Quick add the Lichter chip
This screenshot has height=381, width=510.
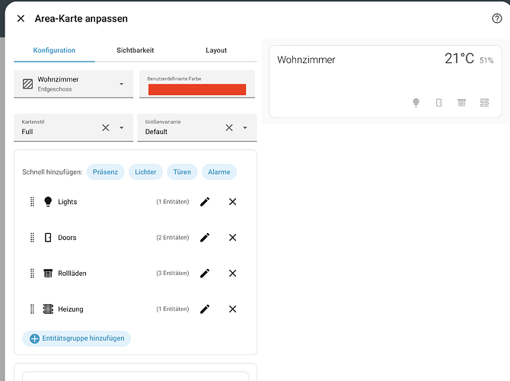coord(145,172)
